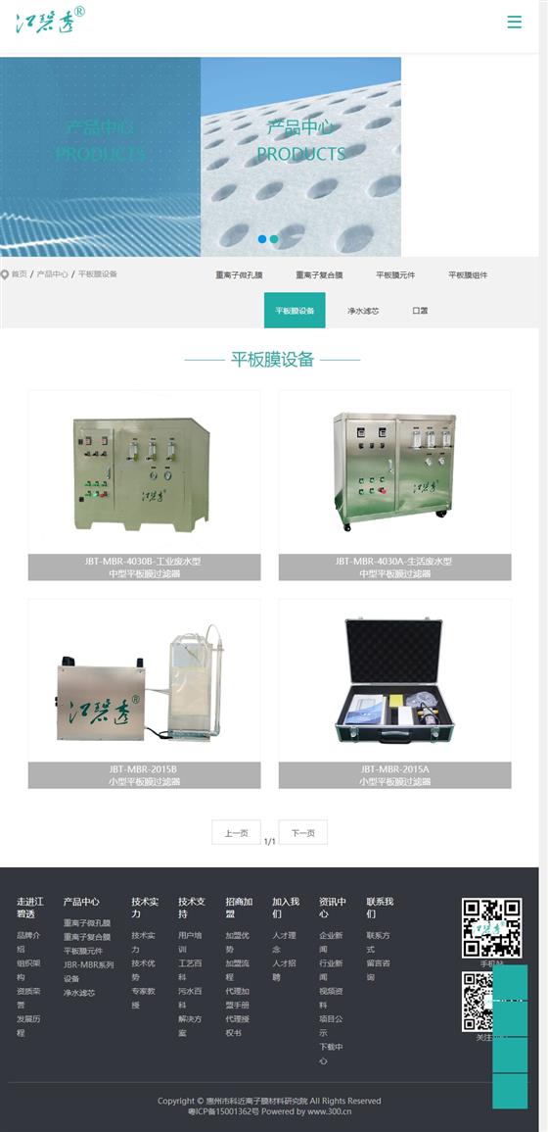Open the JBT-MBR-2015A carrying case image
The height and width of the screenshot is (1132, 548).
point(395,680)
